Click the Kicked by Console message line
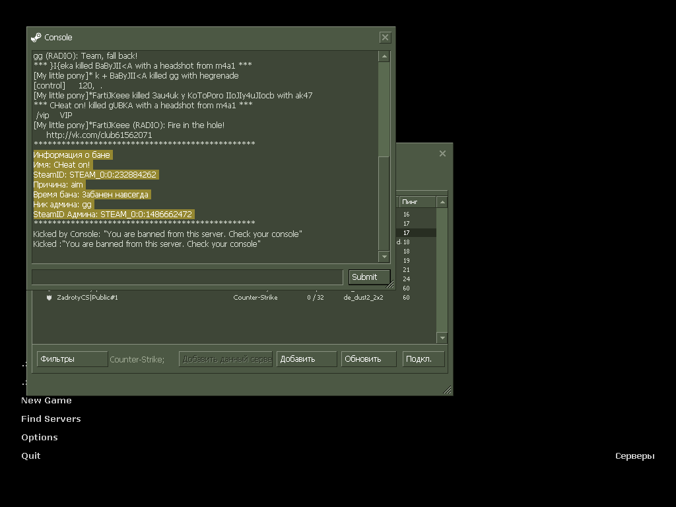Screen dimensions: 676x507 (167, 234)
